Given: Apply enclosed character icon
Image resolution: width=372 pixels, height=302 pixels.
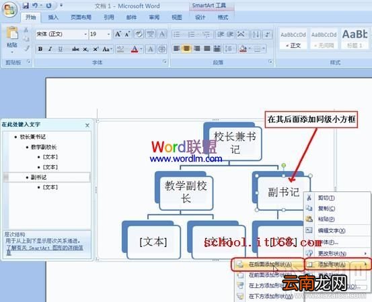Looking at the screenshot, I should (x=162, y=49).
